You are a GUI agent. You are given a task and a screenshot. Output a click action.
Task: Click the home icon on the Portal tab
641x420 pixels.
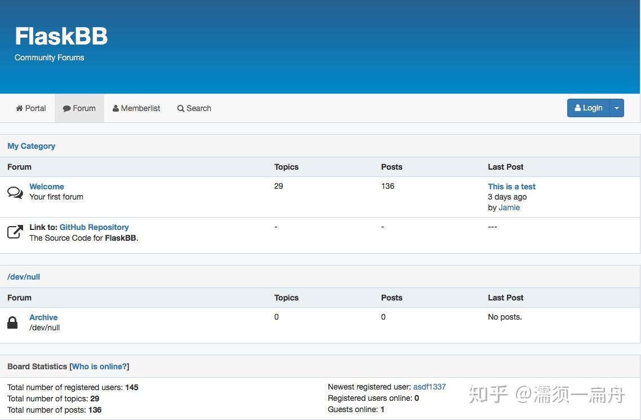[19, 108]
